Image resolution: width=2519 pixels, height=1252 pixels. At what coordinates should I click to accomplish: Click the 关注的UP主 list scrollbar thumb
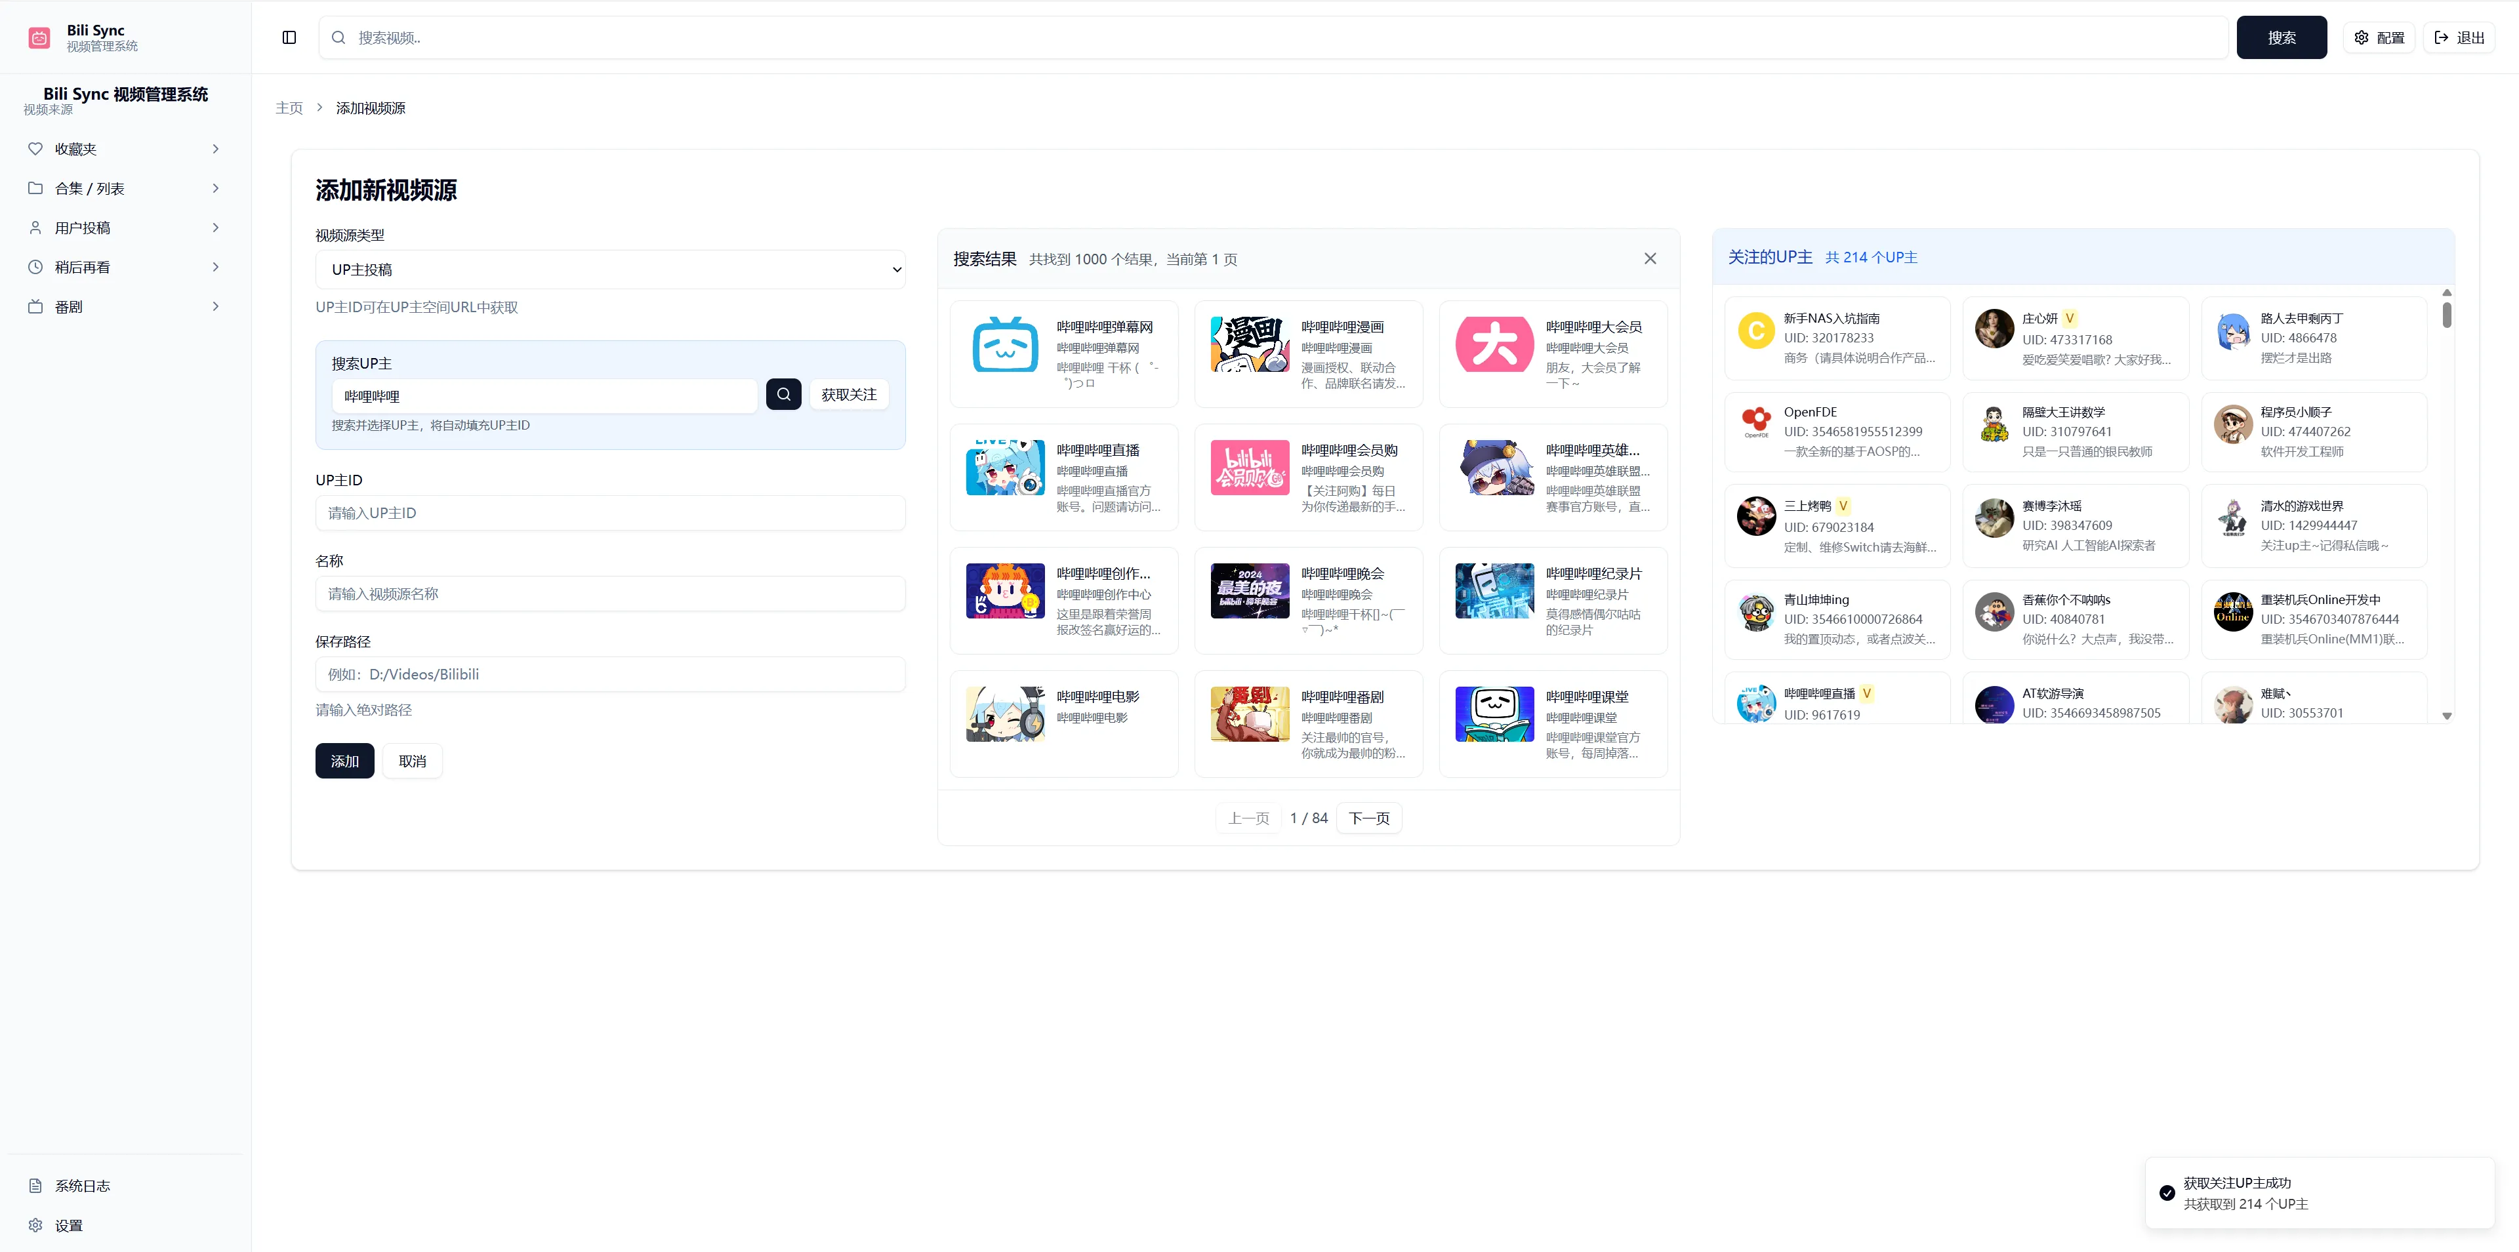(x=2447, y=315)
